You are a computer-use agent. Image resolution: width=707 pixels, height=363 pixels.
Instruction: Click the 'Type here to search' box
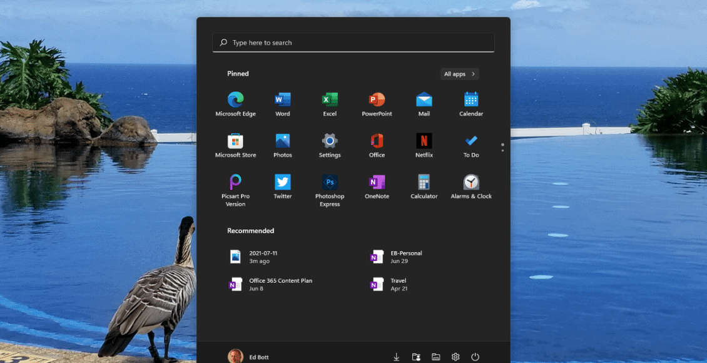(x=353, y=43)
